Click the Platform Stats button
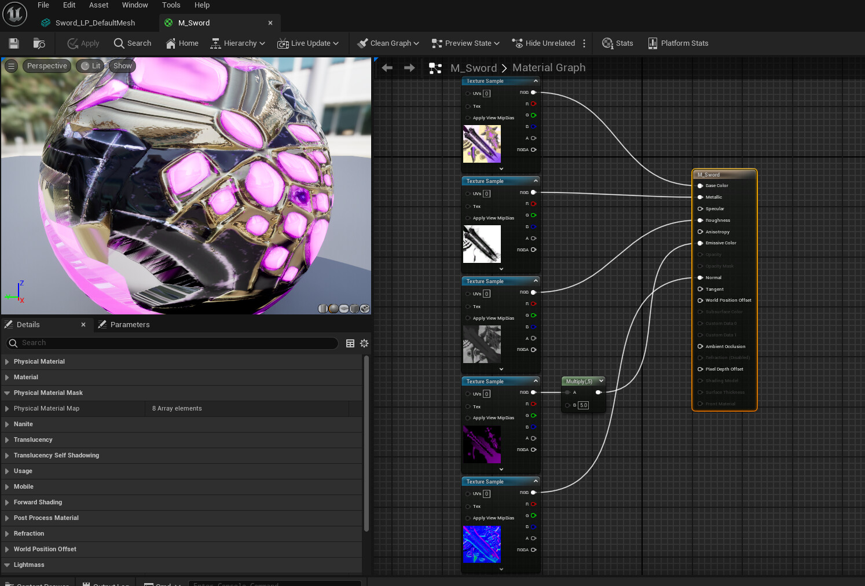The width and height of the screenshot is (865, 586). tap(678, 43)
